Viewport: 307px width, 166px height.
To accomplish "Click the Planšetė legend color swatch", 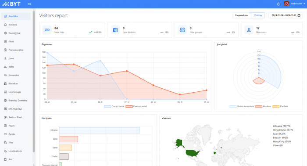I will [276, 106].
